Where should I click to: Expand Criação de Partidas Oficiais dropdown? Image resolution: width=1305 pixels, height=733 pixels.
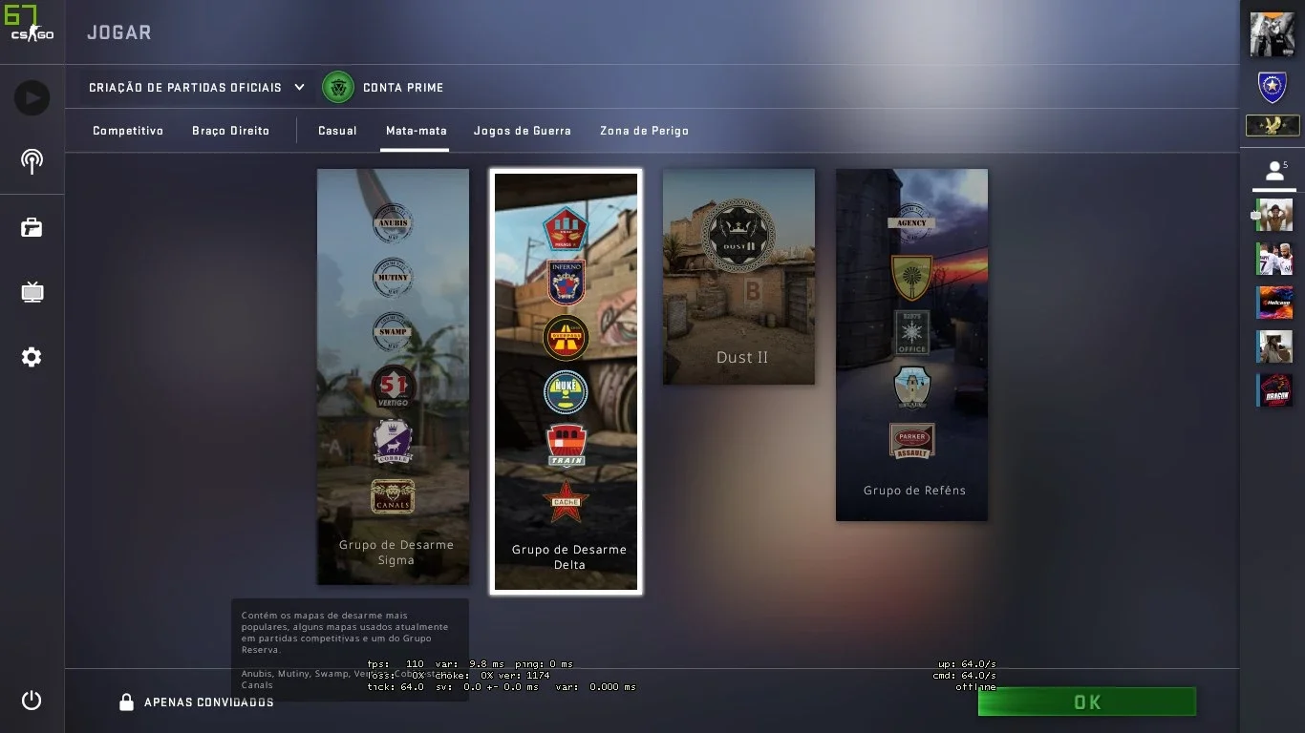coord(197,88)
